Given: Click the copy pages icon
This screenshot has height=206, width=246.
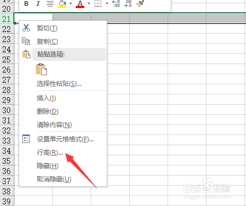Looking at the screenshot, I should 26,41.
